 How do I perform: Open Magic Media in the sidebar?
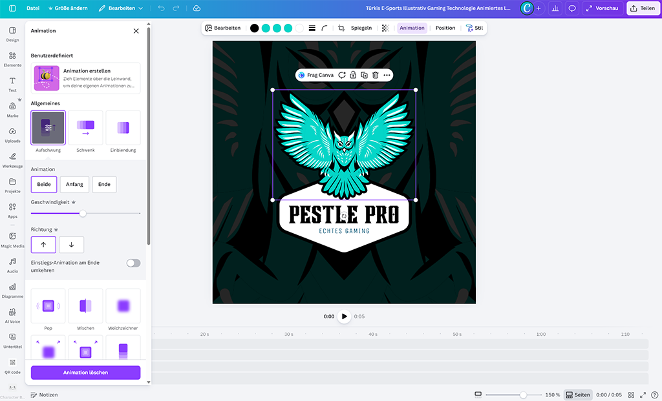coord(12,240)
